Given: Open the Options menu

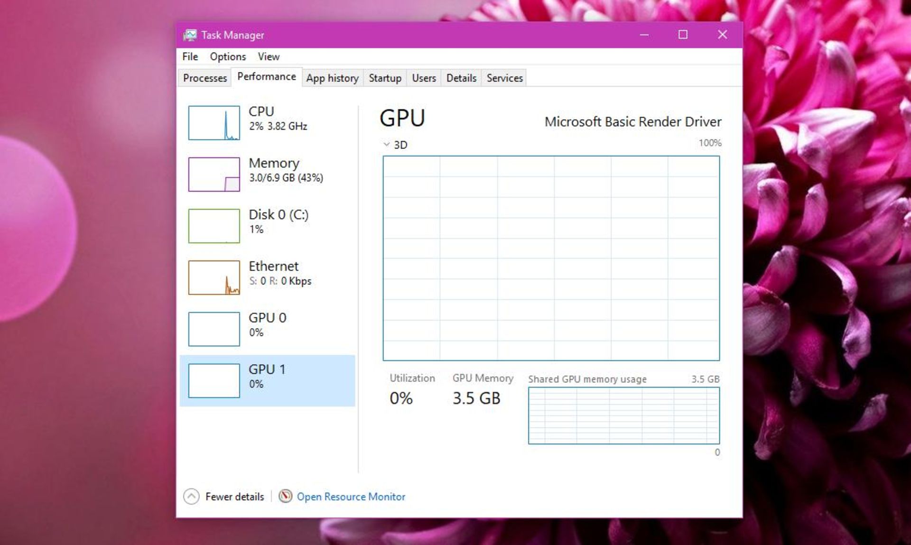Looking at the screenshot, I should pyautogui.click(x=228, y=57).
